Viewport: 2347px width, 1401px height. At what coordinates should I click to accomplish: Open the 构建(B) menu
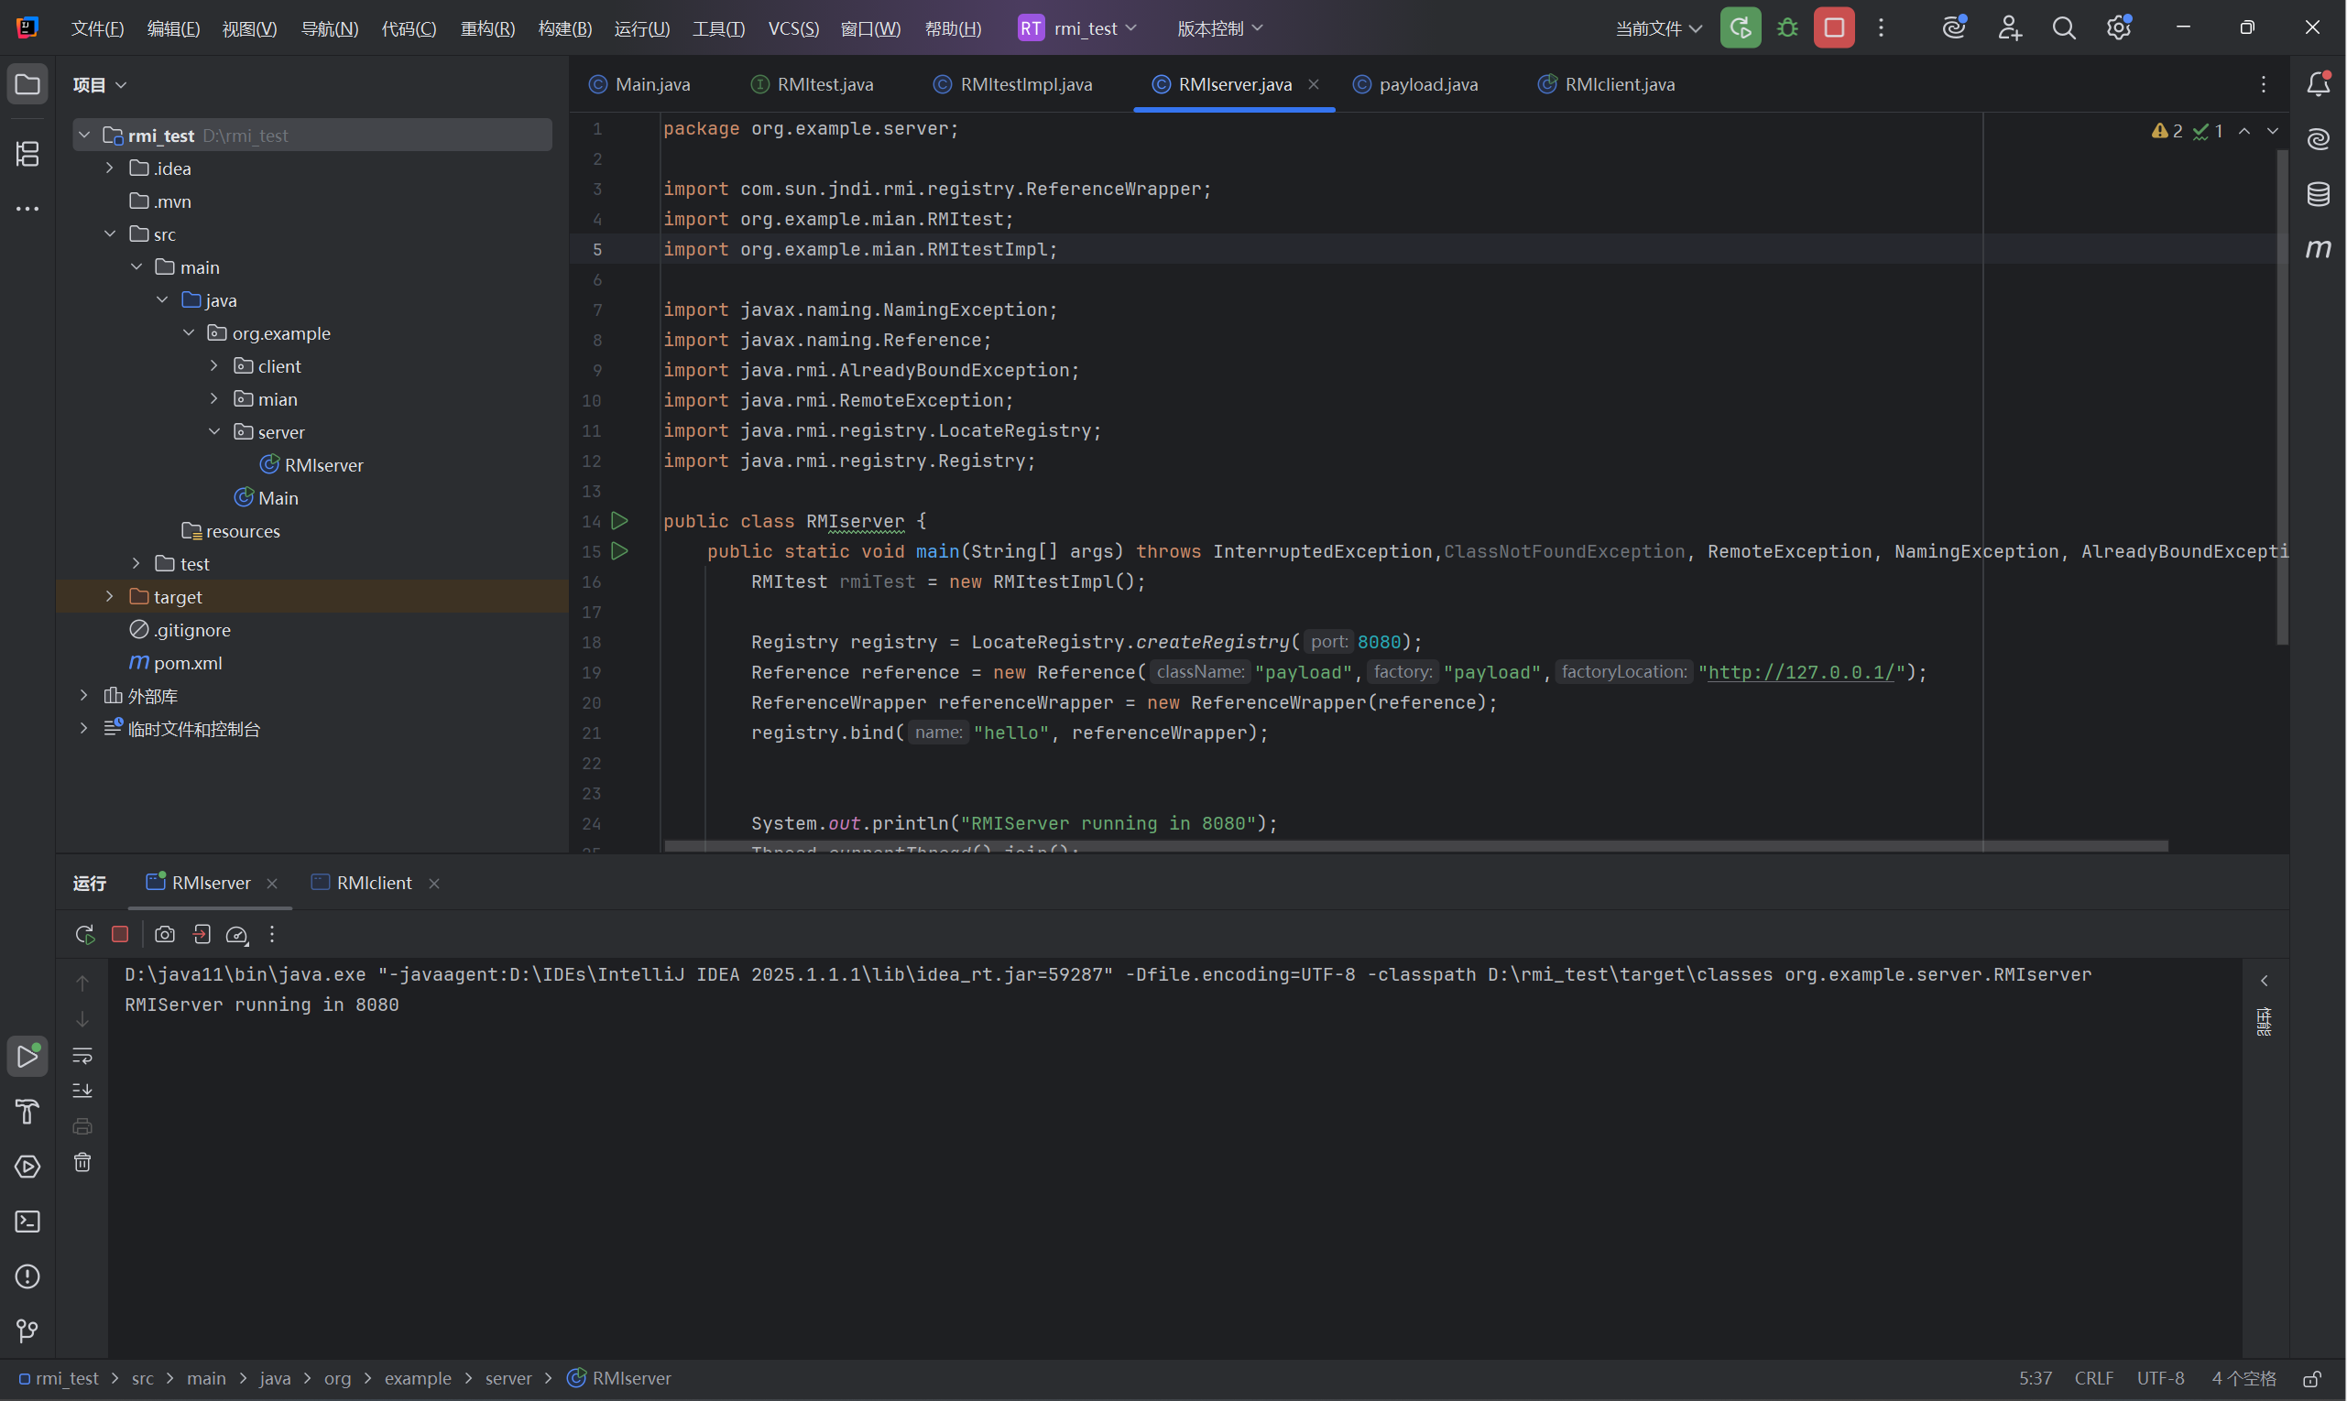coord(565,28)
